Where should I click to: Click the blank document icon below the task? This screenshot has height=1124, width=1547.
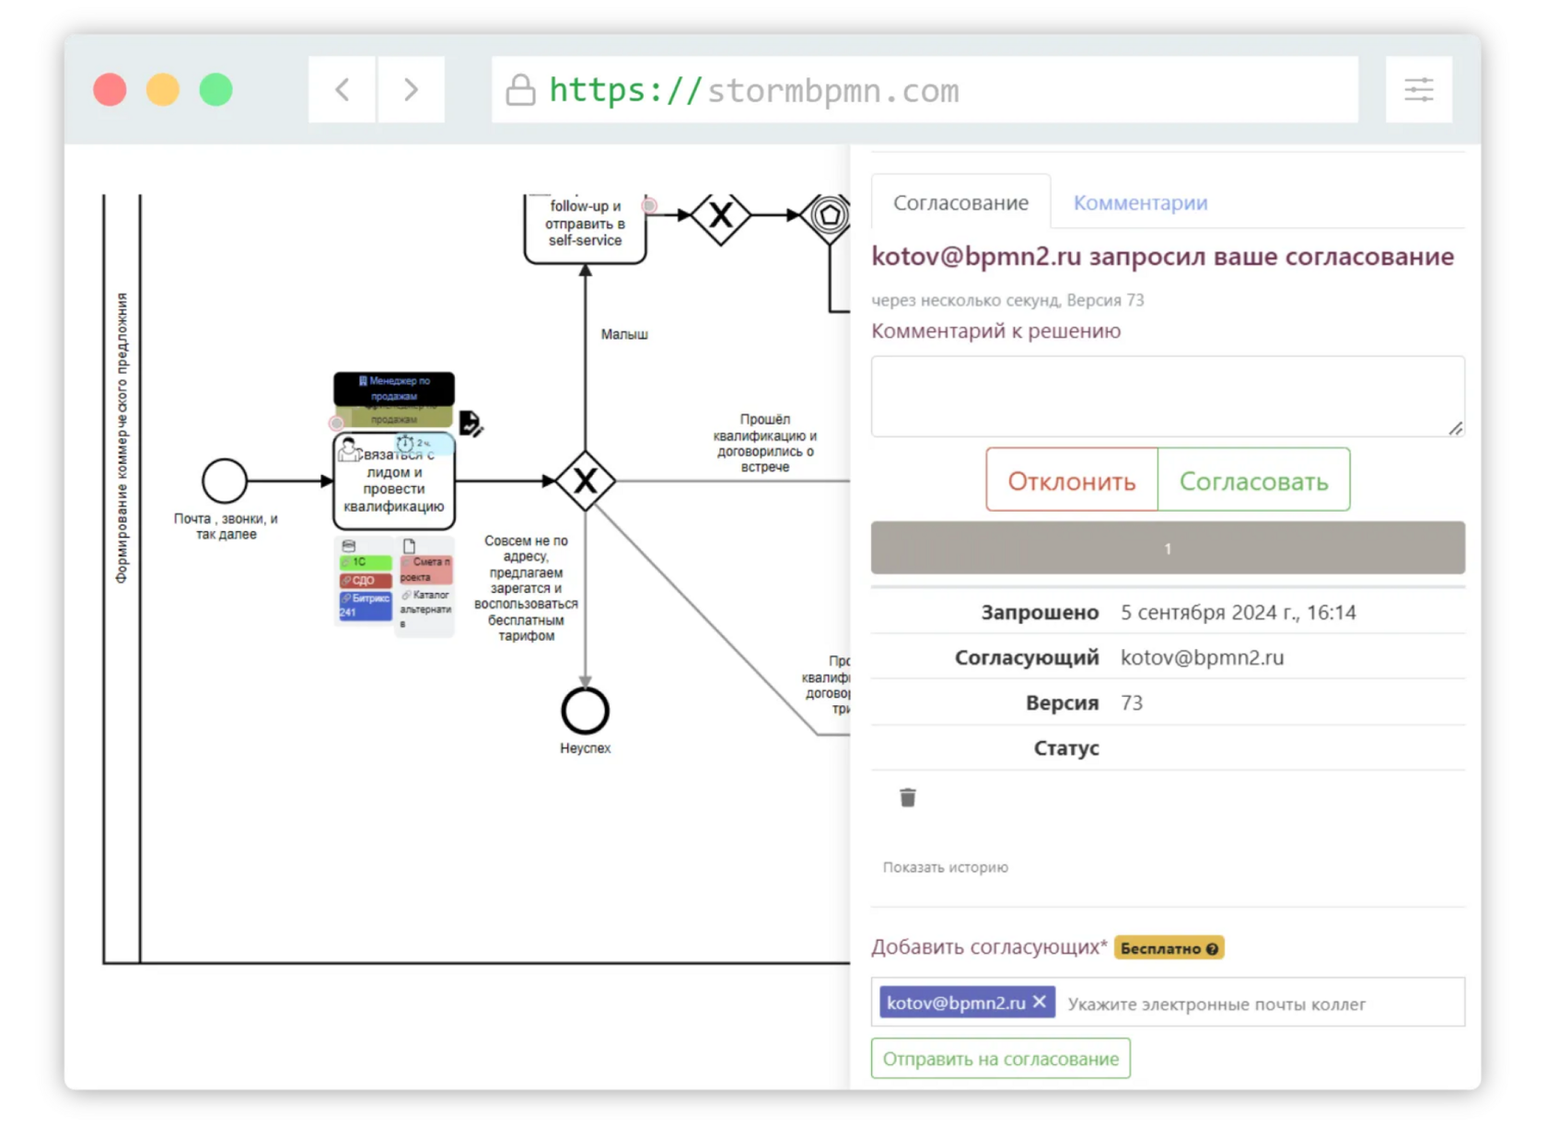409,546
